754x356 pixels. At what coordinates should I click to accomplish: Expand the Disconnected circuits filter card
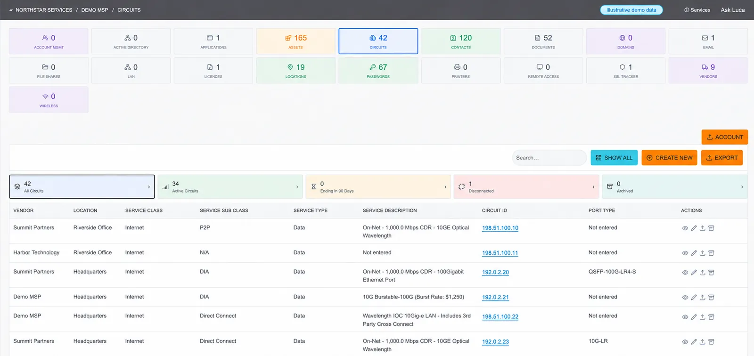point(526,187)
